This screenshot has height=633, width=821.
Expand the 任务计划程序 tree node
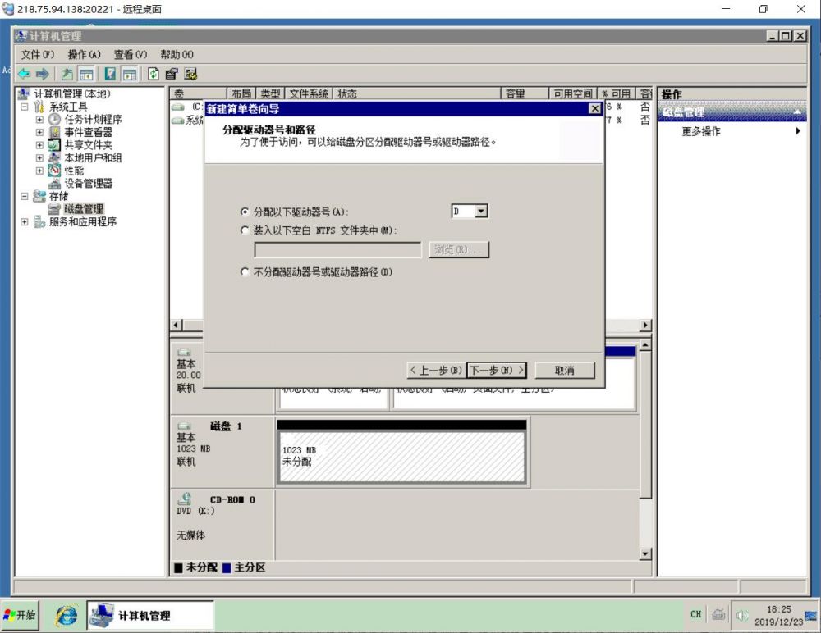click(x=39, y=120)
